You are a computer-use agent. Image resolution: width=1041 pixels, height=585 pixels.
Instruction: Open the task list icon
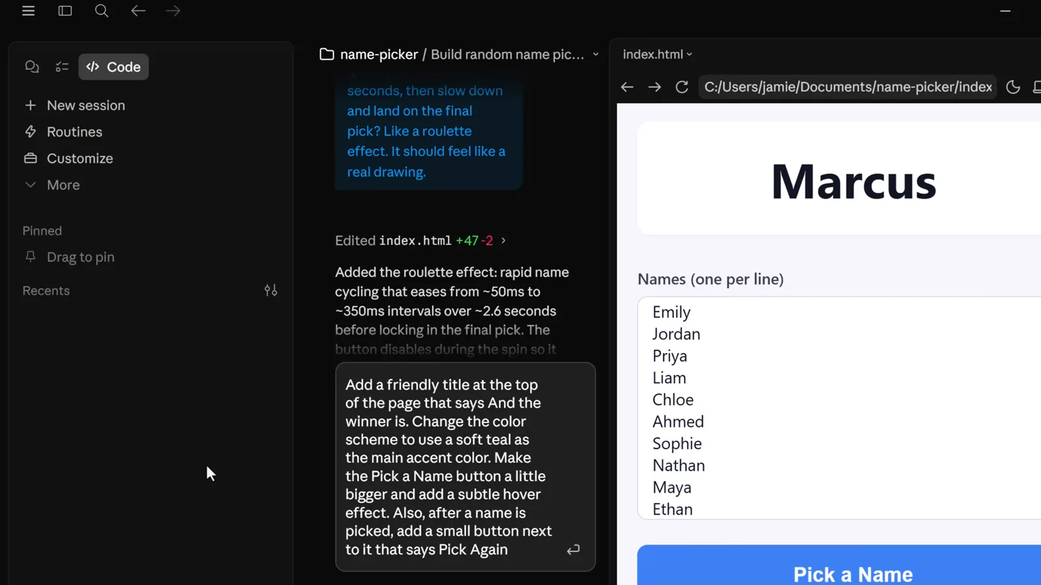62,67
